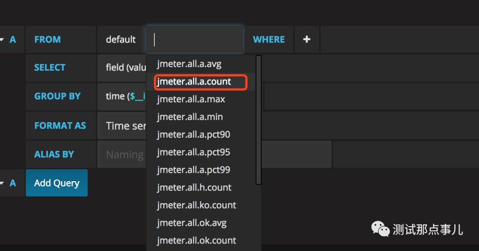
Task: Click the SELECT label
Action: (x=50, y=67)
